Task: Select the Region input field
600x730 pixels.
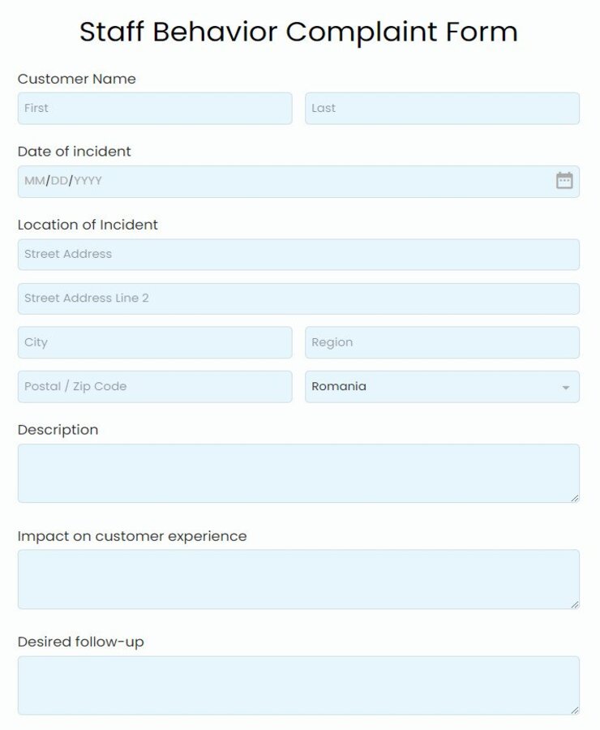Action: click(442, 342)
